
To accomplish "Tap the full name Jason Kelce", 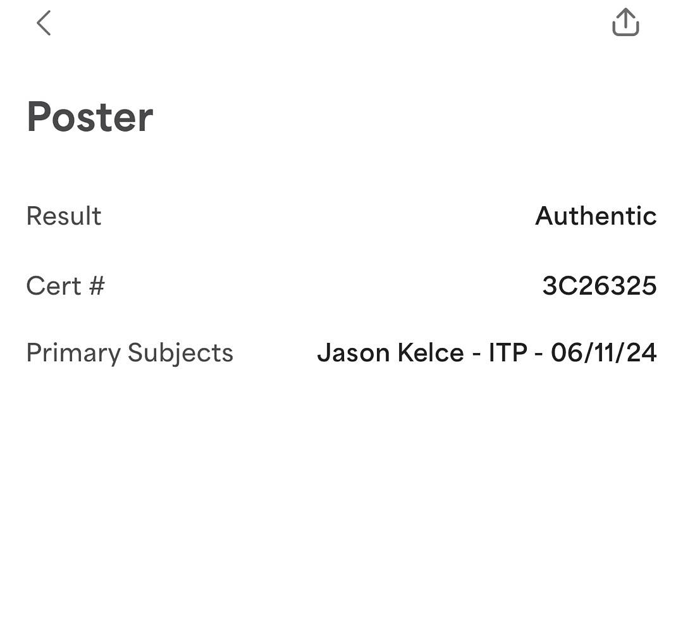I will coord(390,353).
